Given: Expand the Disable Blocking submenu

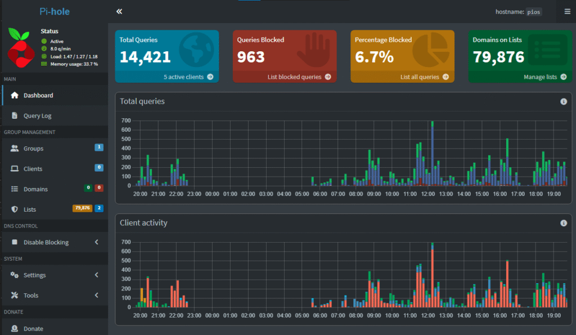Looking at the screenshot, I should 96,242.
